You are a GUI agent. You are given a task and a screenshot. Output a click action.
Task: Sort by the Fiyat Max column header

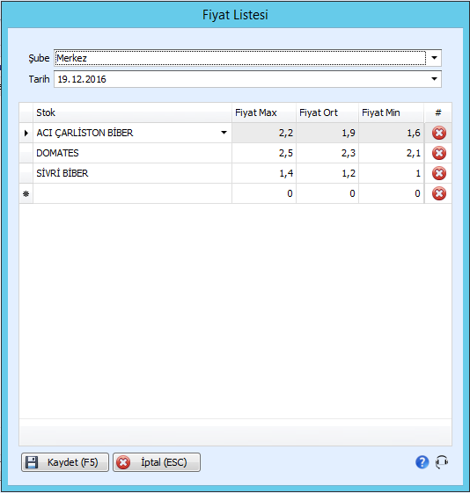[264, 112]
